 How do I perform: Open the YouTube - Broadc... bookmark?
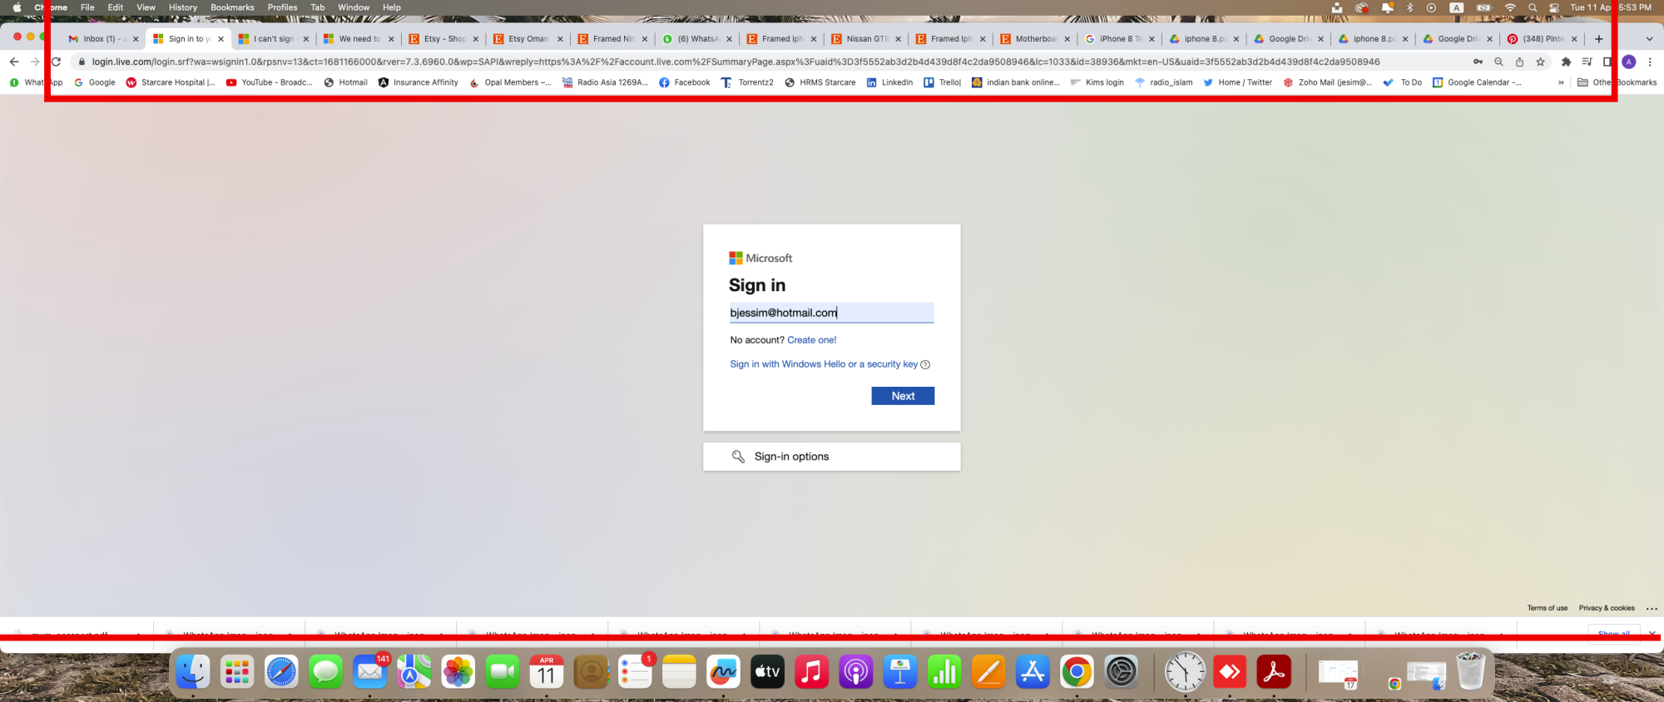click(270, 82)
